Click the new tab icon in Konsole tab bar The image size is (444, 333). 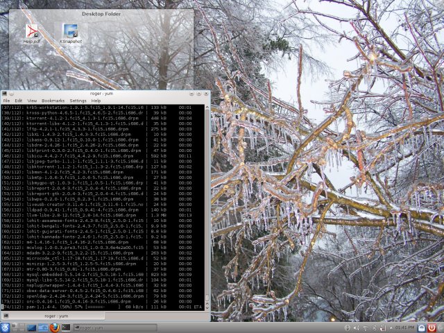click(6, 316)
